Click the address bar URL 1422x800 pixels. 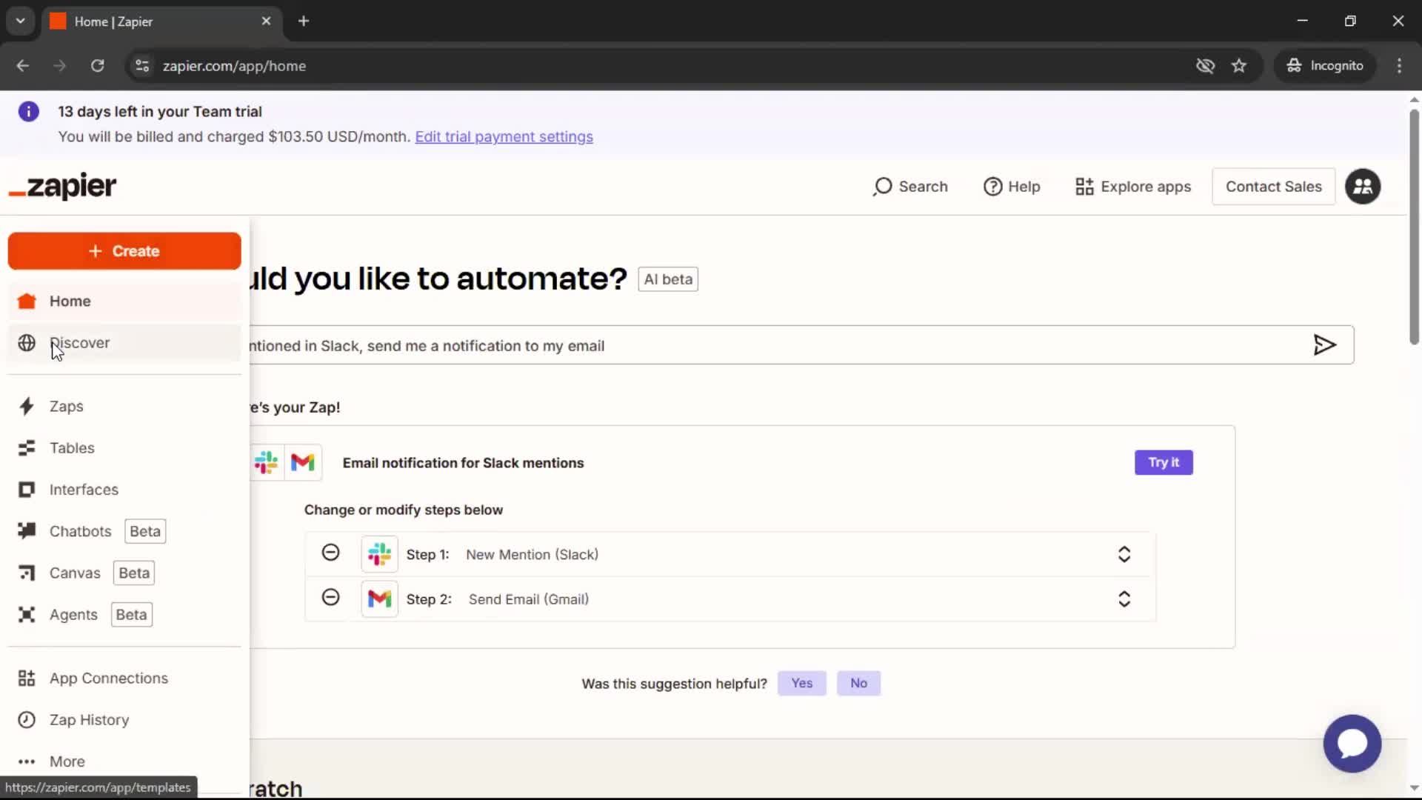[x=234, y=66]
